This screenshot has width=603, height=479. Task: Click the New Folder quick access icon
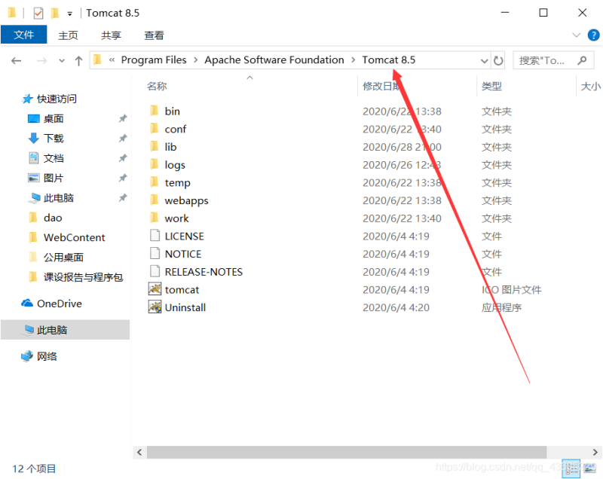click(55, 14)
